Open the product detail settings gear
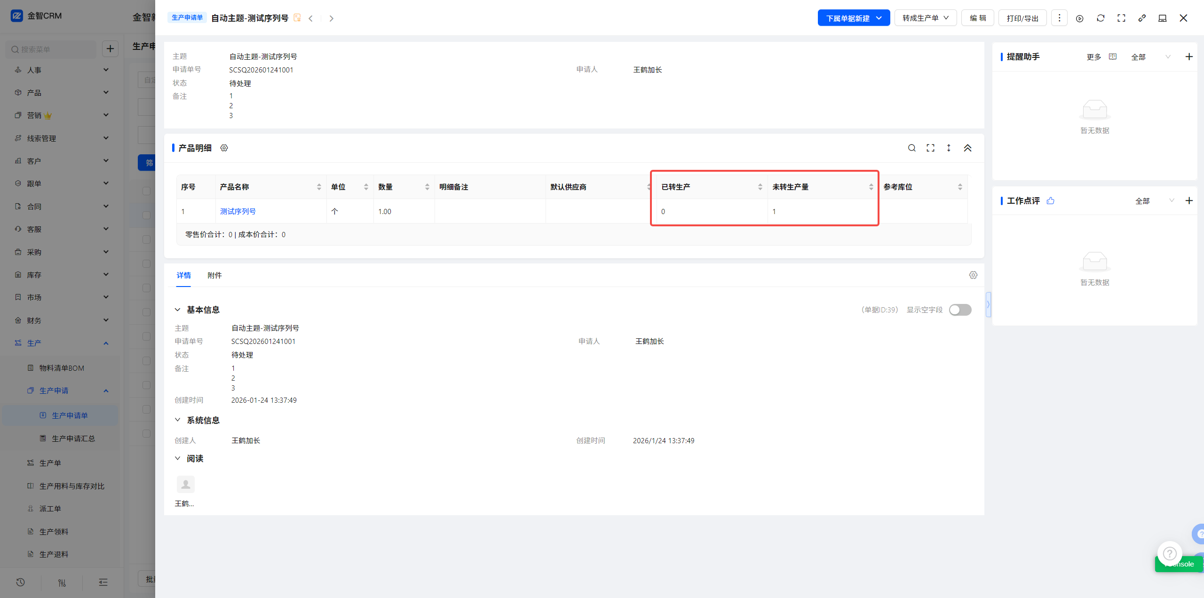This screenshot has height=598, width=1204. [224, 148]
